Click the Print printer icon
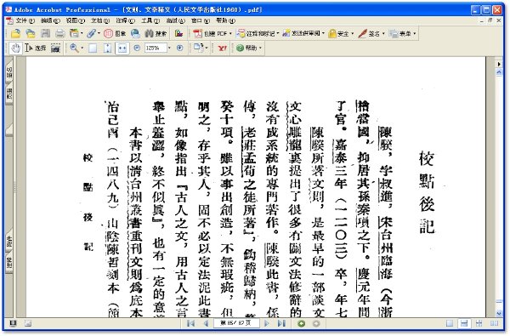Screen dimensions: 510x336 [x=59, y=33]
